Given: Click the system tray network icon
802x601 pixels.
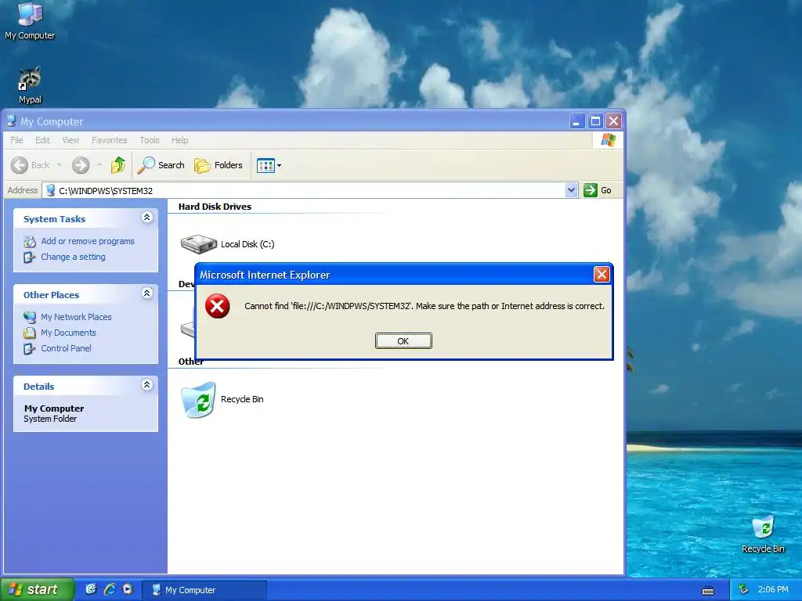Looking at the screenshot, I should [744, 589].
